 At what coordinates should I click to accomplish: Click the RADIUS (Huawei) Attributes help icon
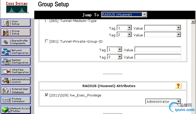[178, 86]
